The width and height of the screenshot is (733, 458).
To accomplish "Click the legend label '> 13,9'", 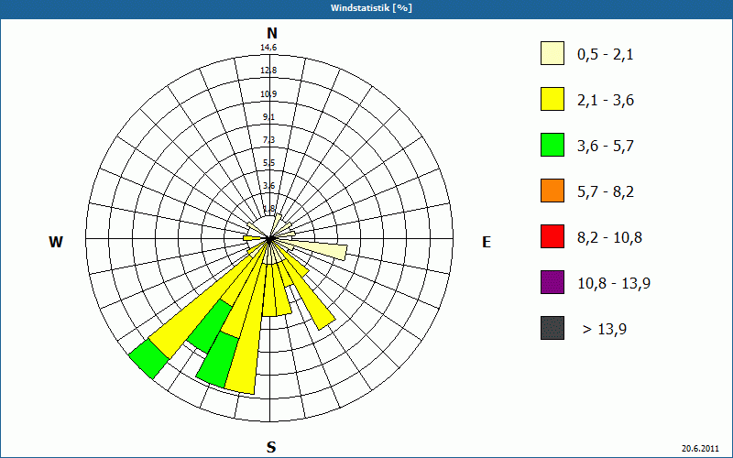I will [x=605, y=330].
